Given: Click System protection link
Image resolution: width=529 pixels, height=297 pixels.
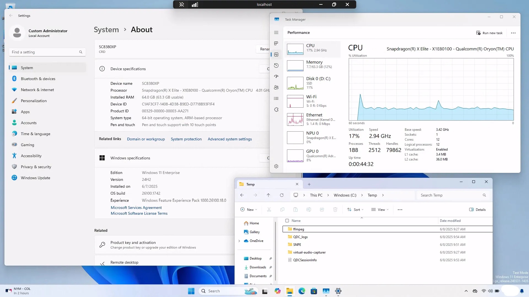Looking at the screenshot, I should pyautogui.click(x=186, y=139).
